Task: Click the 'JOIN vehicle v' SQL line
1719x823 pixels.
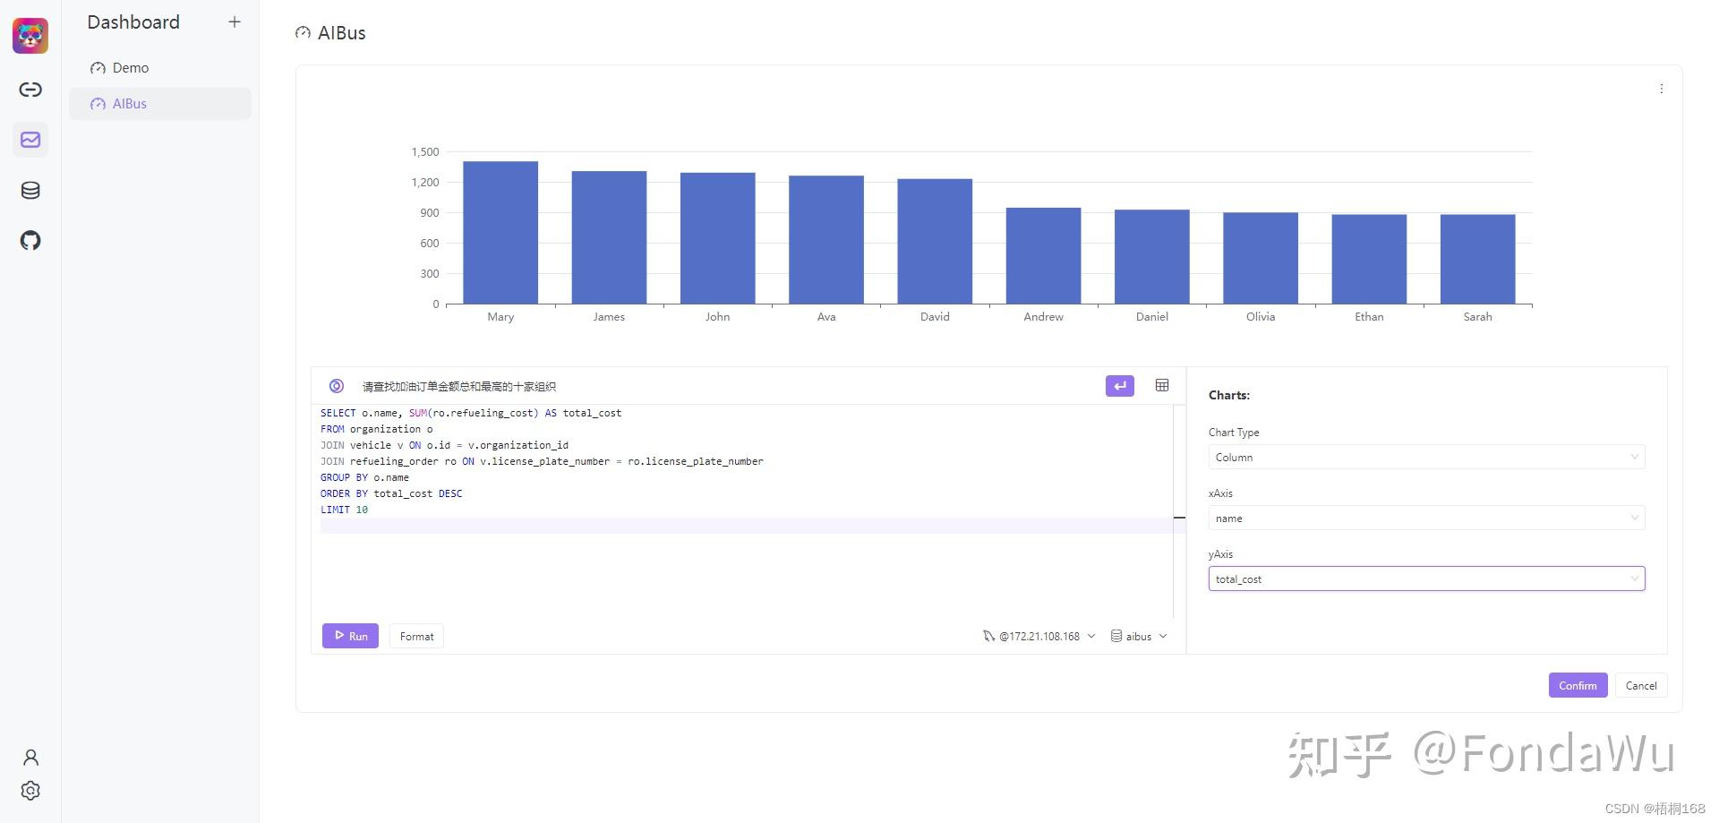Action: (x=444, y=445)
